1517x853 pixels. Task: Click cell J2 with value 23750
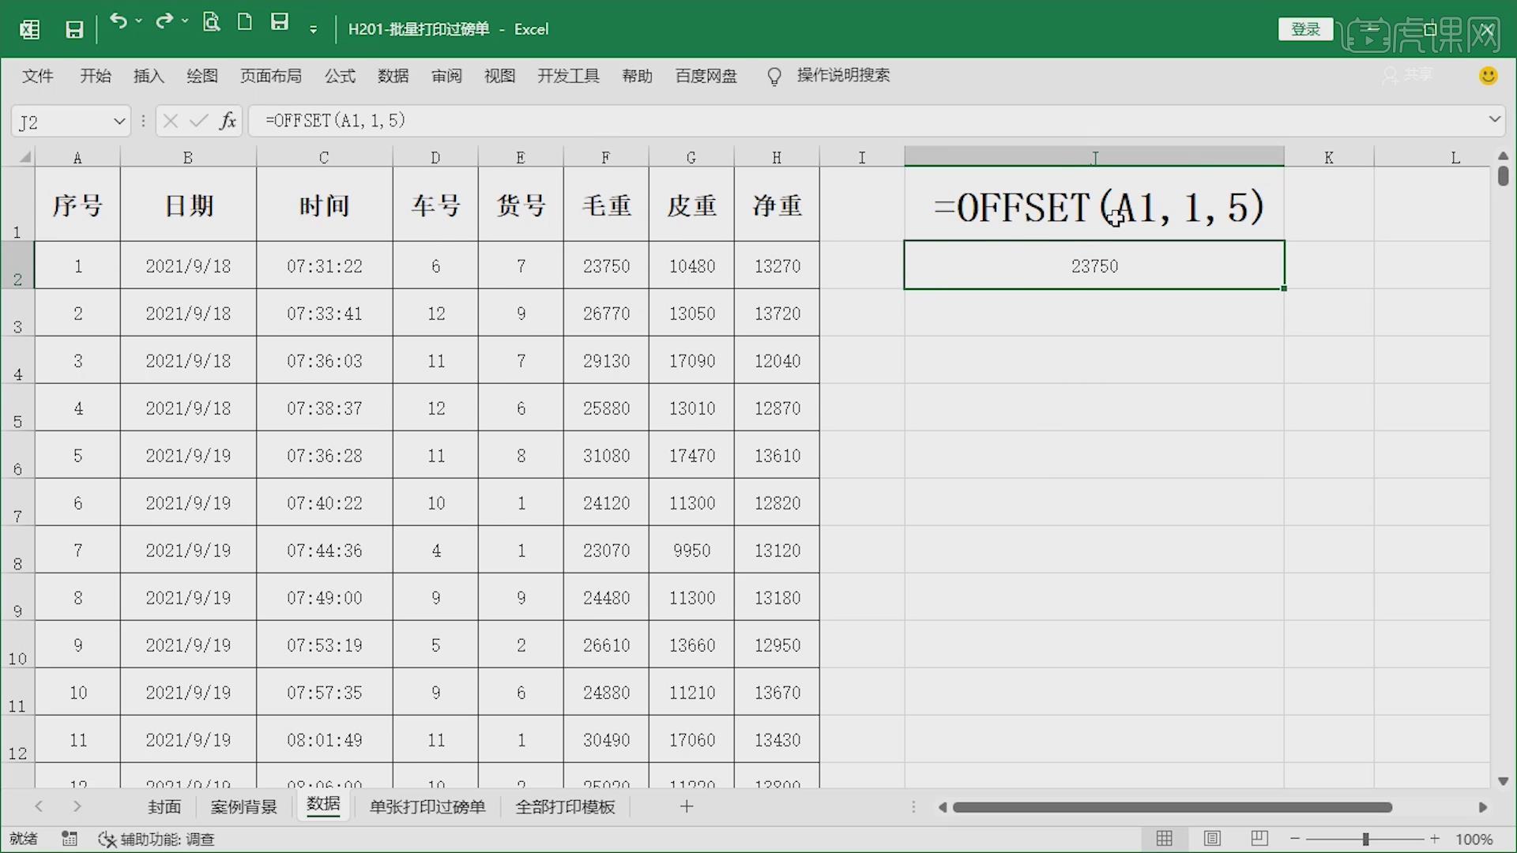1094,265
